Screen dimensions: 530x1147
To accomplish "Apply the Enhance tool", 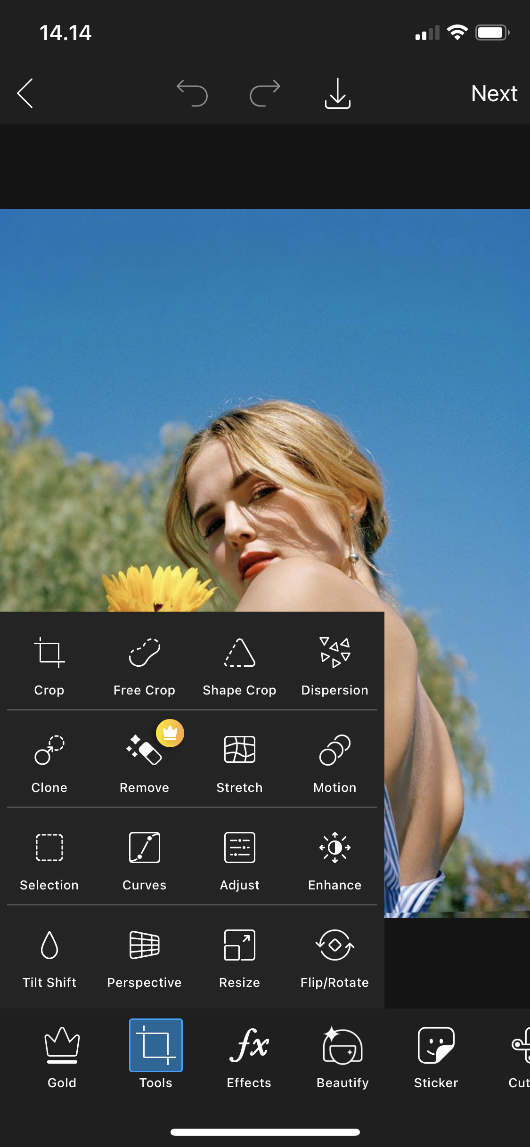I will click(334, 861).
